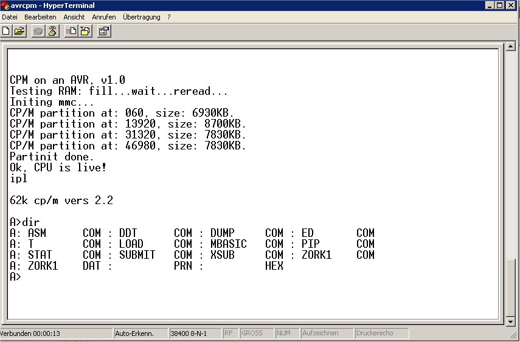Viewport: 520px width, 342px height.
Task: Click the last 'A>' prompt
Action: point(16,276)
